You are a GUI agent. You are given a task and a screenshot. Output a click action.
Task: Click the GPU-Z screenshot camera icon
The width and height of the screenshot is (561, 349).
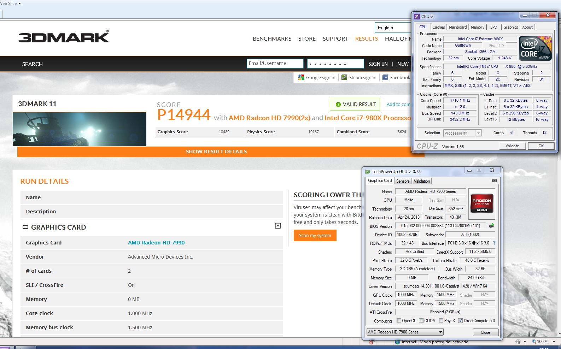494,181
